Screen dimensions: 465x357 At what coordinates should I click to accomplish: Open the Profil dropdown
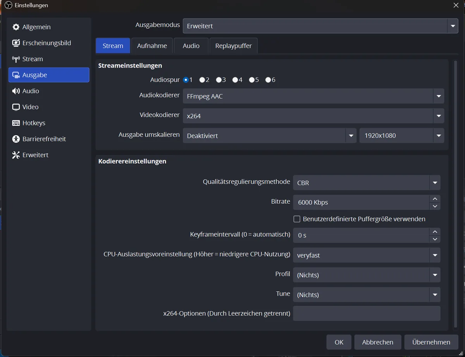tap(367, 275)
